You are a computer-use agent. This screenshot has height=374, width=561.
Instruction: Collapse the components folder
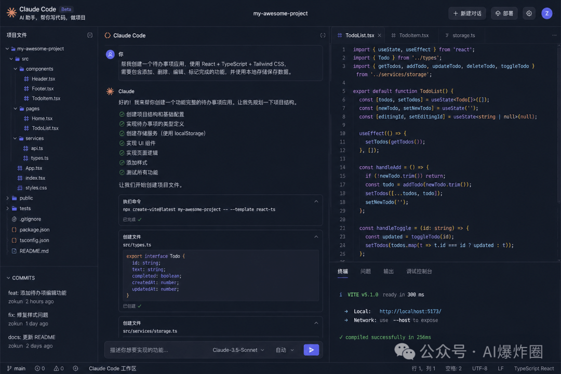pyautogui.click(x=16, y=69)
